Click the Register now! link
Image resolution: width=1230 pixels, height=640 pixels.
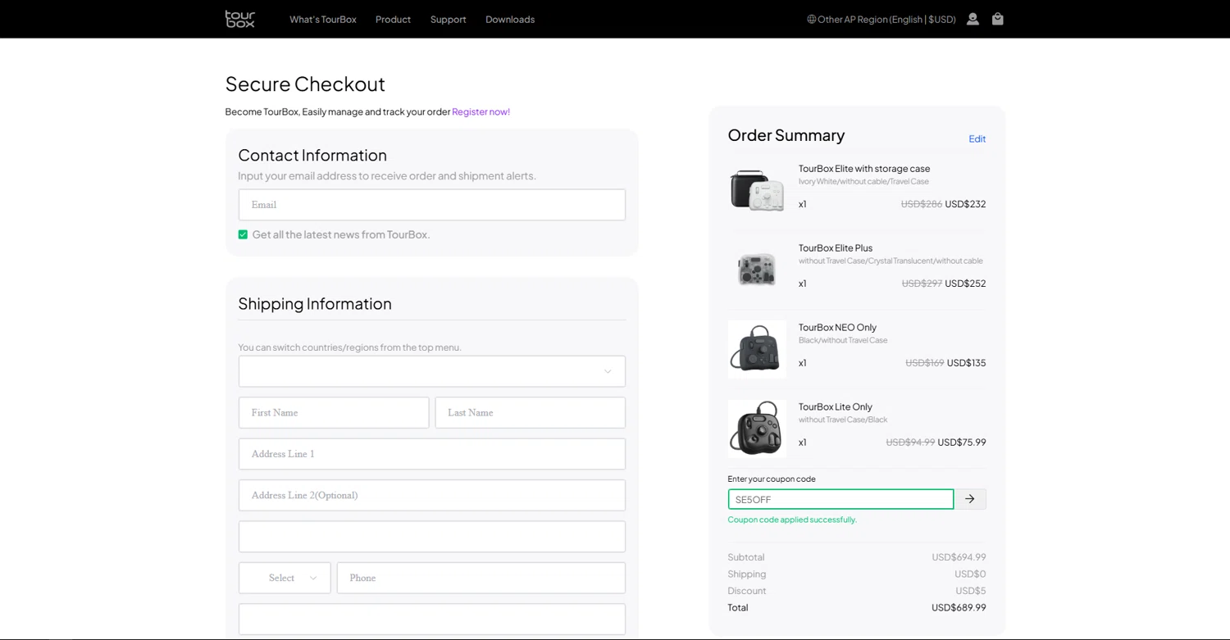point(481,111)
